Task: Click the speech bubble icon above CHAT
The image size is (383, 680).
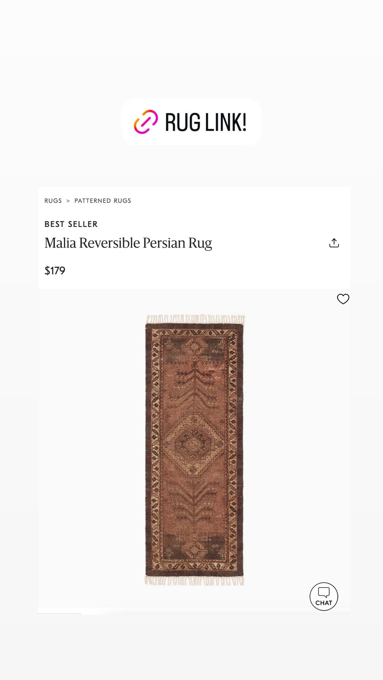Action: coord(324,592)
